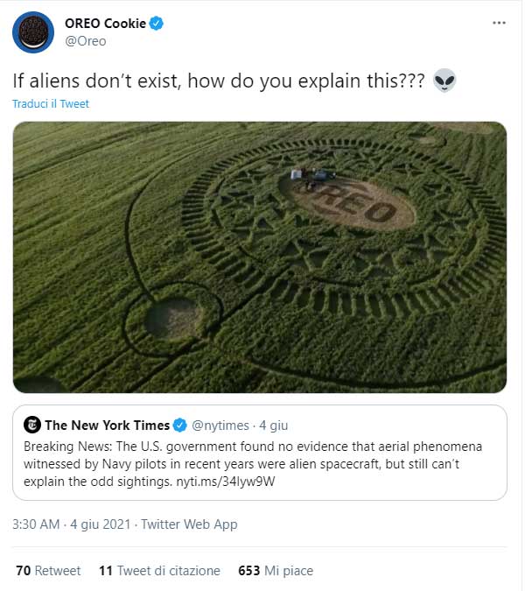
Task: Click the Oreo cookie profile avatar
Action: coord(32,32)
